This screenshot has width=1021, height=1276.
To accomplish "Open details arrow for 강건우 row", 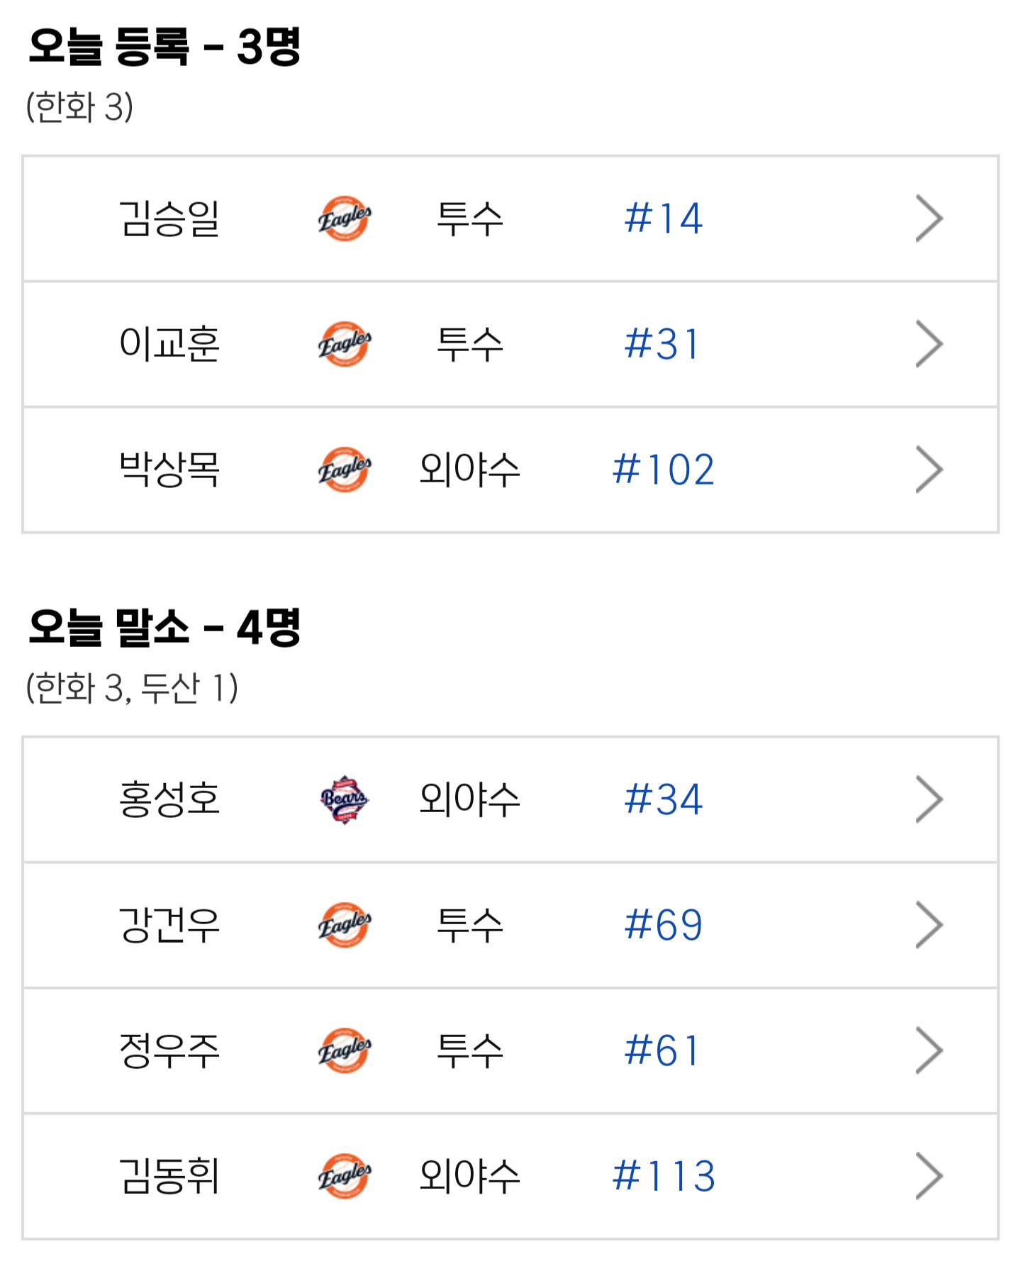I will pyautogui.click(x=929, y=925).
